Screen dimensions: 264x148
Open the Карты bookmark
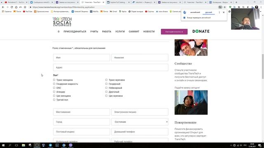(x=123, y=12)
